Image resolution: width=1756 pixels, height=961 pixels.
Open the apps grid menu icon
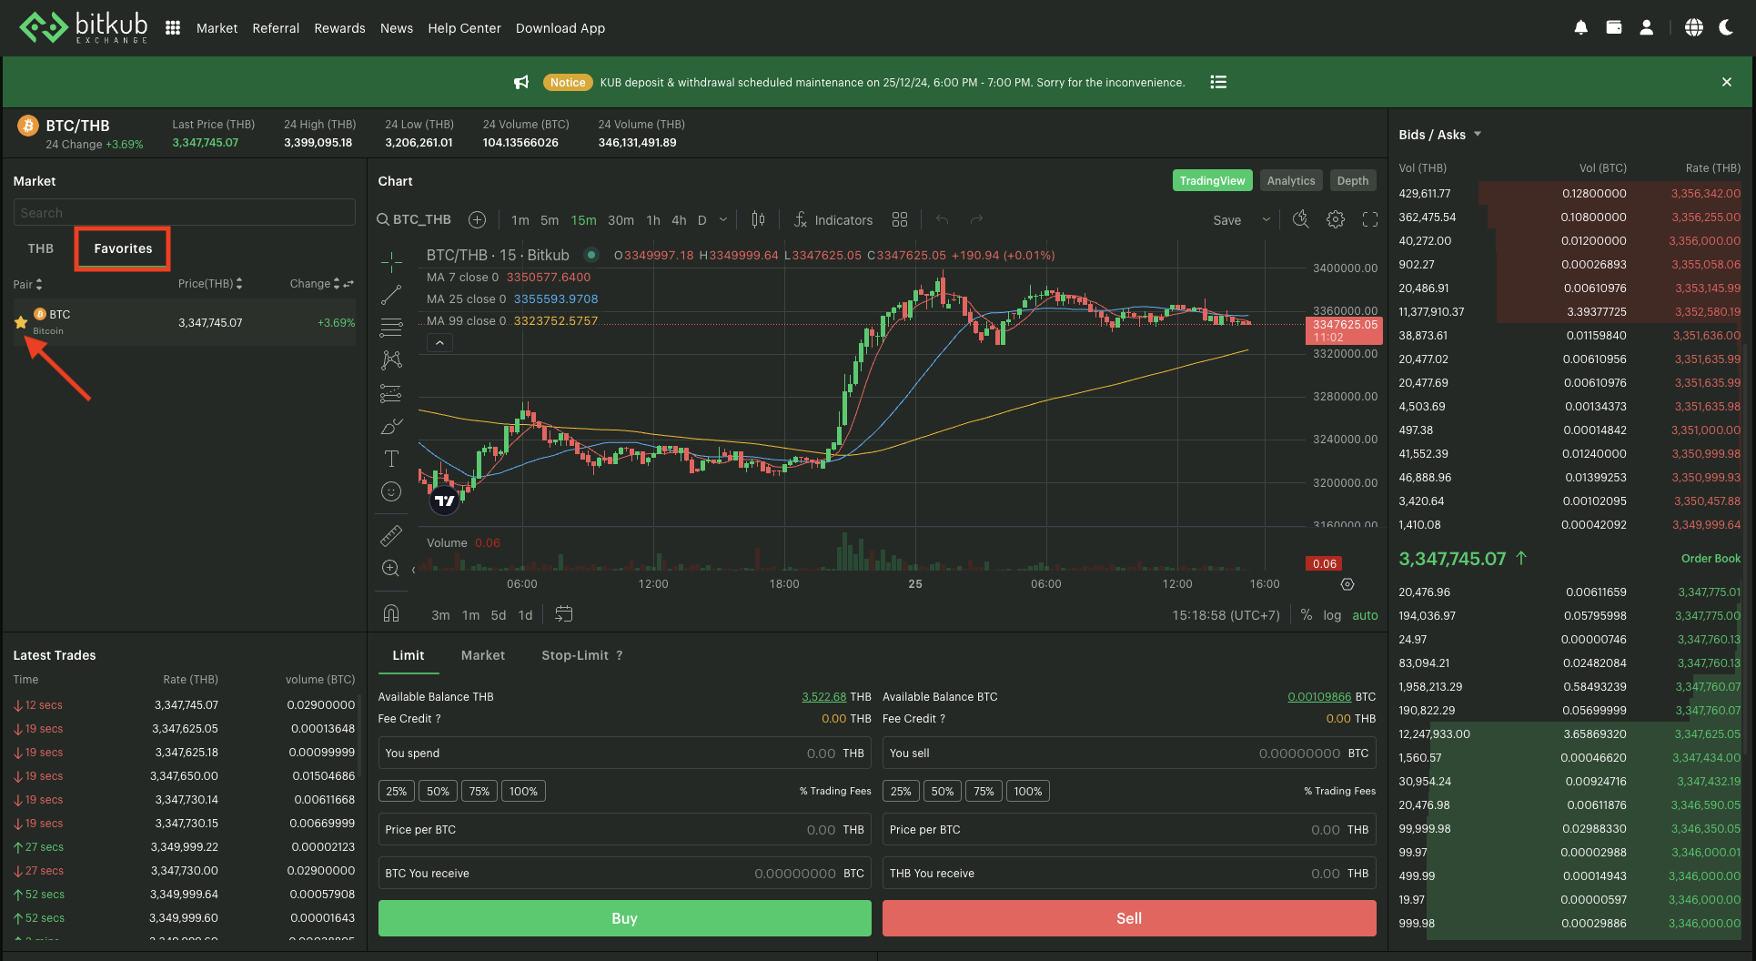click(x=173, y=28)
